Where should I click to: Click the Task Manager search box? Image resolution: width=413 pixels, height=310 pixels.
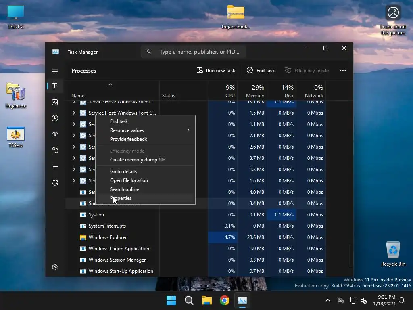coord(193,52)
